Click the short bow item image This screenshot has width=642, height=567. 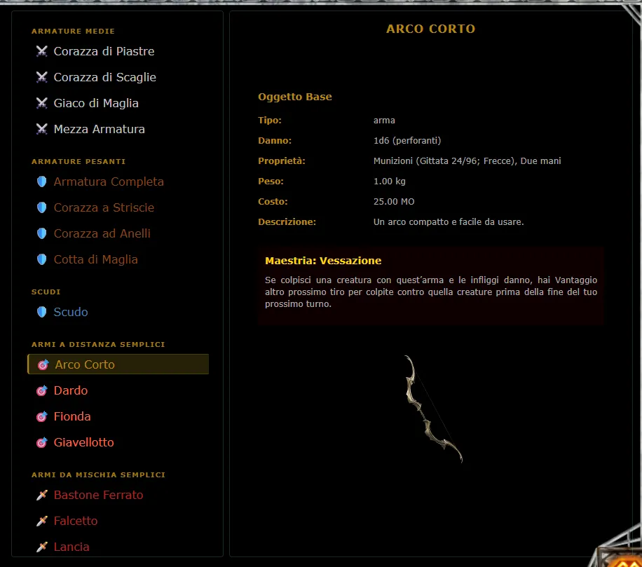click(x=433, y=409)
